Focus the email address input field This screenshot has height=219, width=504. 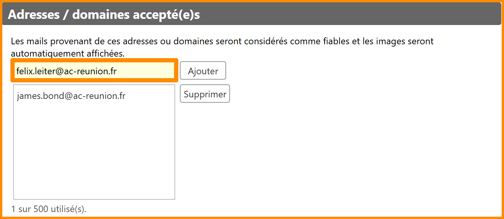click(94, 71)
